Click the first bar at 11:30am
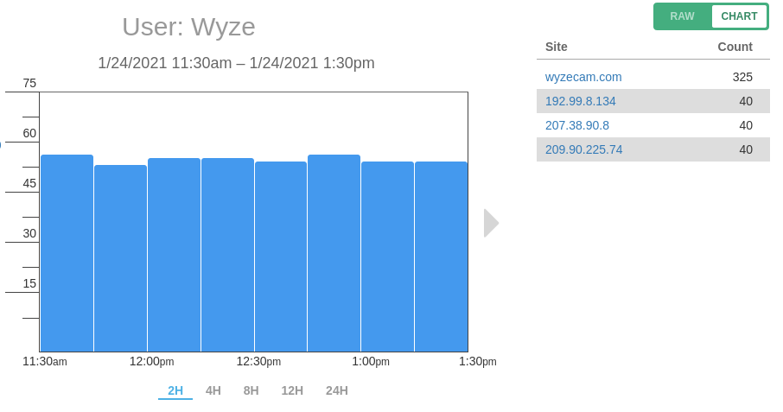Viewport: 783px width, 412px height. 67,253
